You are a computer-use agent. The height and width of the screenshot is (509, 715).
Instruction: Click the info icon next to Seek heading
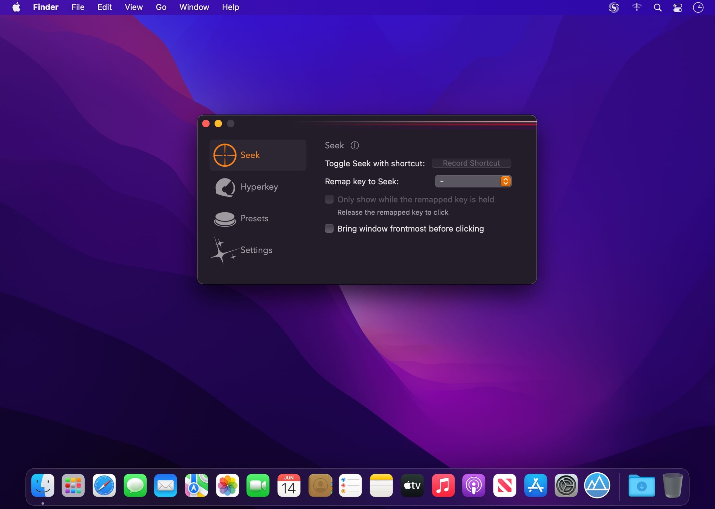pyautogui.click(x=355, y=146)
